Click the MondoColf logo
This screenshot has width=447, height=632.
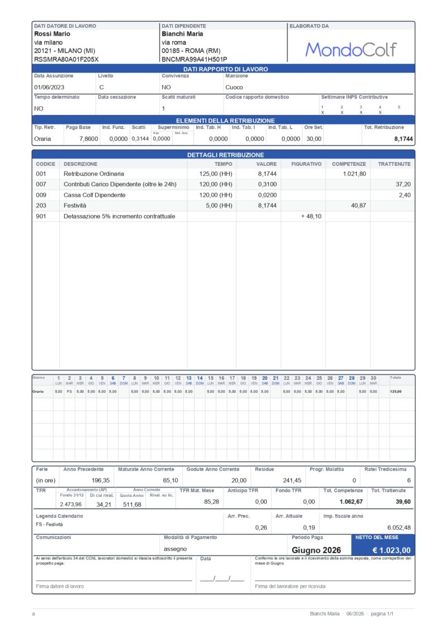coord(351,50)
